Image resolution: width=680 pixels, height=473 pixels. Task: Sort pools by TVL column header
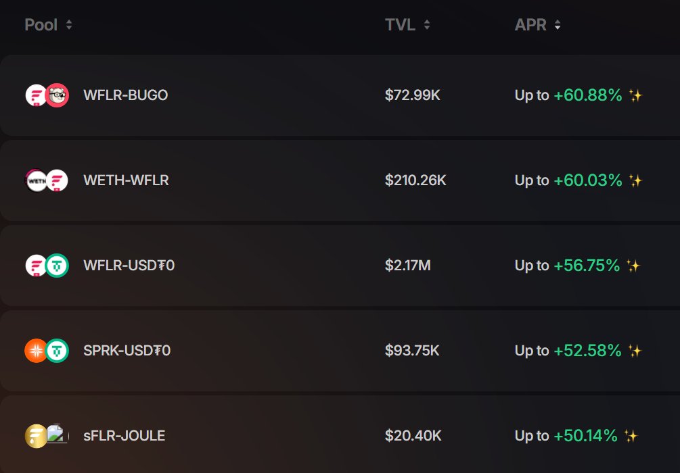tap(407, 25)
